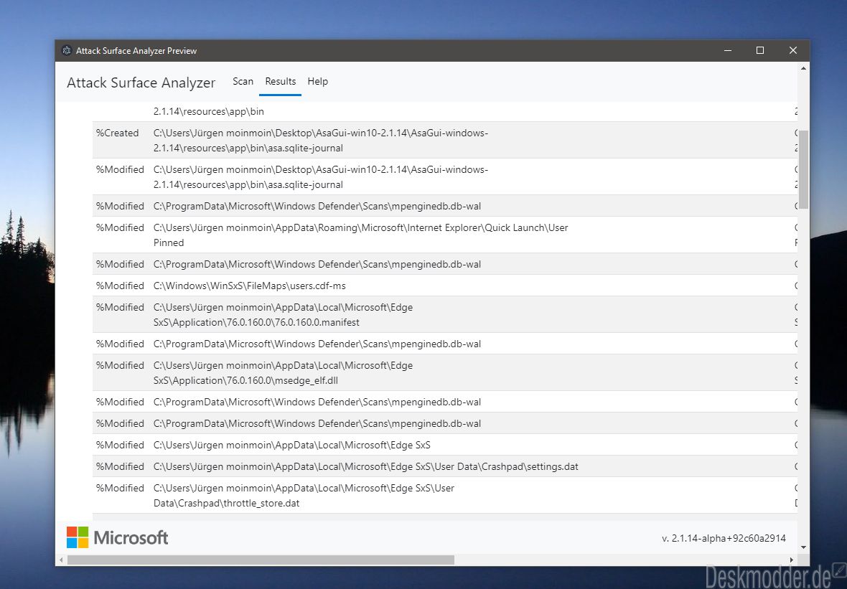Minimize the Attack Surface Analyzer window

click(728, 50)
